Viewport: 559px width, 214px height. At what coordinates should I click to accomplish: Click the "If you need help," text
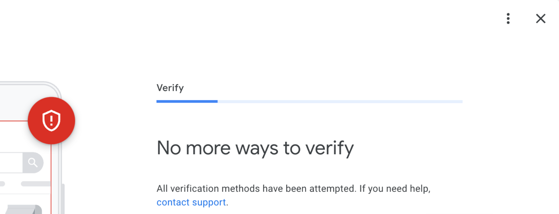[395, 189]
